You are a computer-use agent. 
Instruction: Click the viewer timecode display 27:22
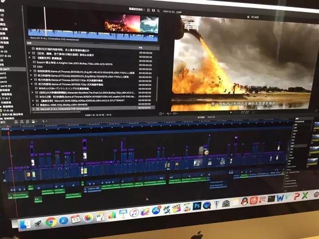click(x=244, y=112)
